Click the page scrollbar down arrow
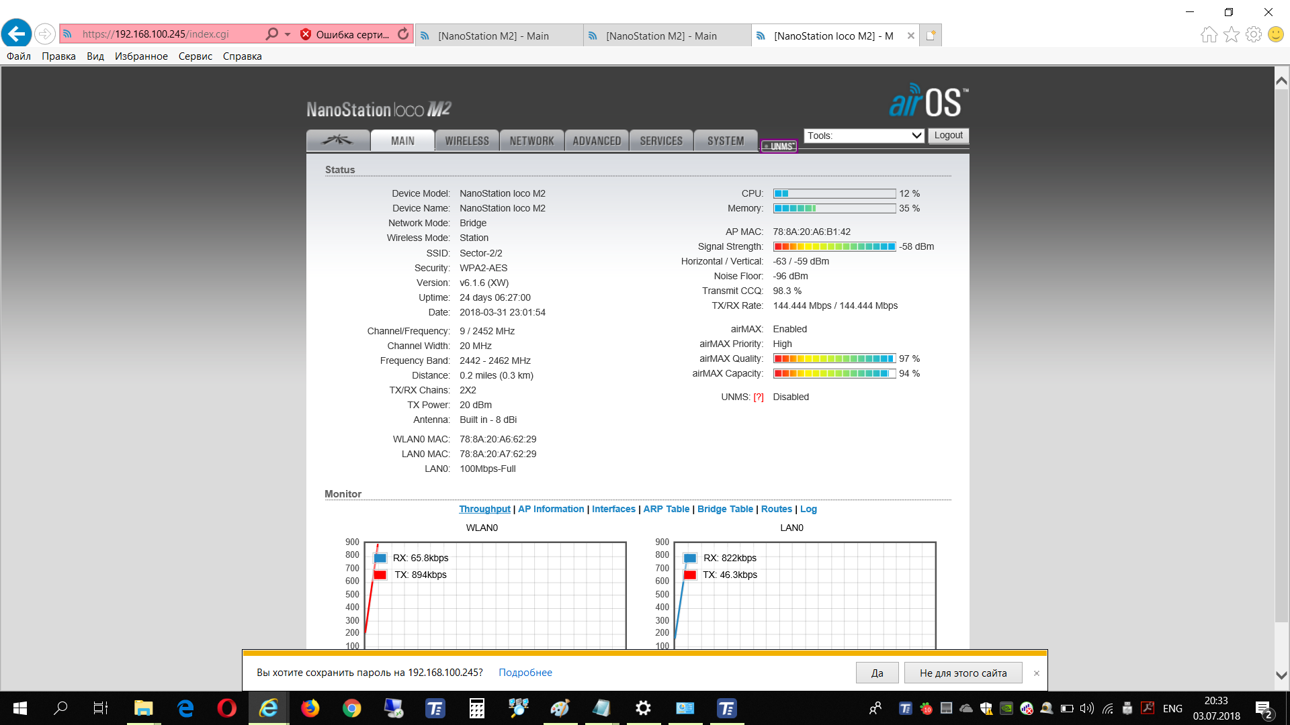 click(1281, 675)
